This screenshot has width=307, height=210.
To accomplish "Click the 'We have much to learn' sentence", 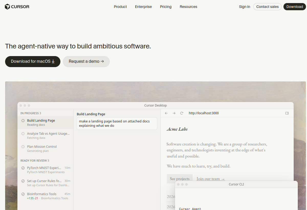I will tap(199, 166).
